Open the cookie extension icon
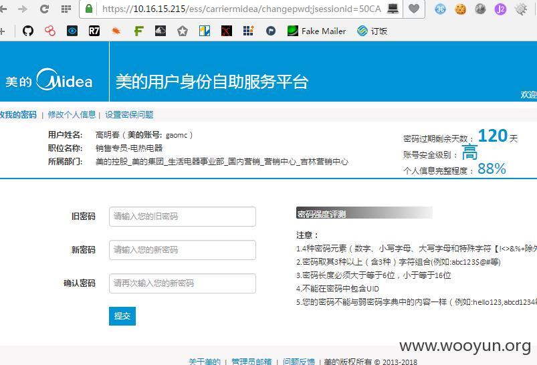 pos(460,9)
